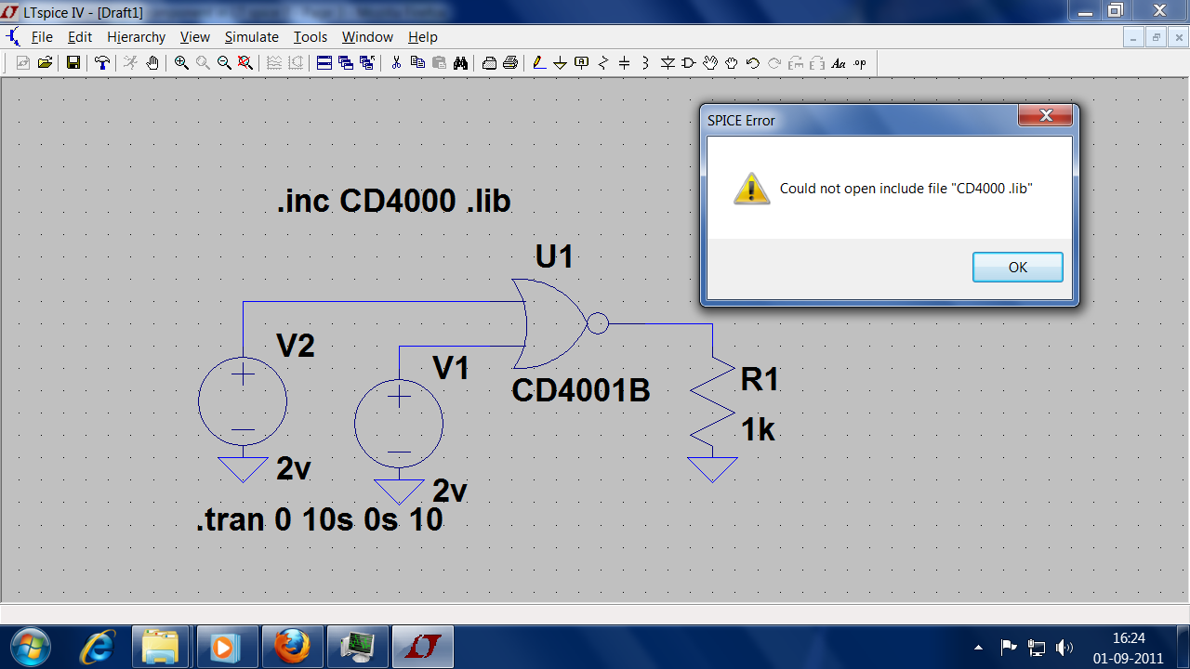Viewport: 1190px width, 669px height.
Task: Open the View menu
Action: click(195, 37)
